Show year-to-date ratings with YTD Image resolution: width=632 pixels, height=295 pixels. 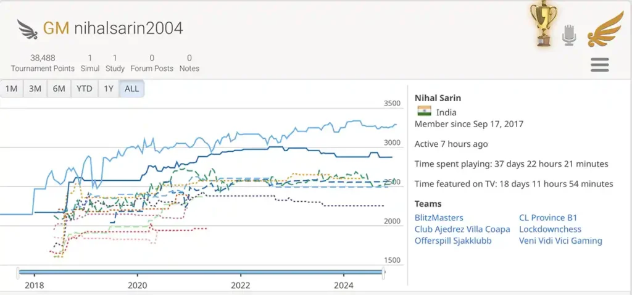pyautogui.click(x=84, y=89)
